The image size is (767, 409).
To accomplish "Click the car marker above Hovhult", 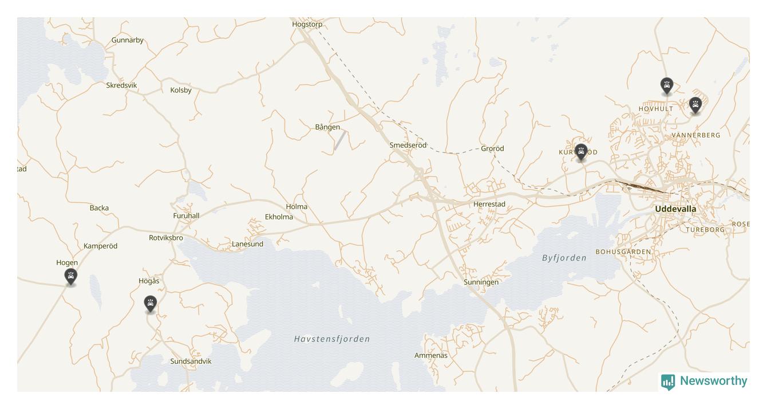I will [x=666, y=86].
